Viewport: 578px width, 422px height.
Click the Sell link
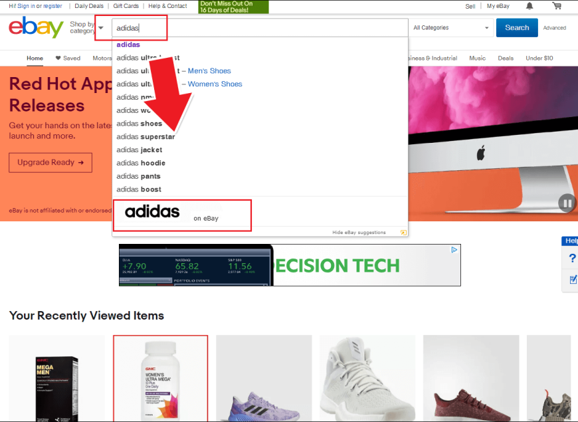(470, 6)
